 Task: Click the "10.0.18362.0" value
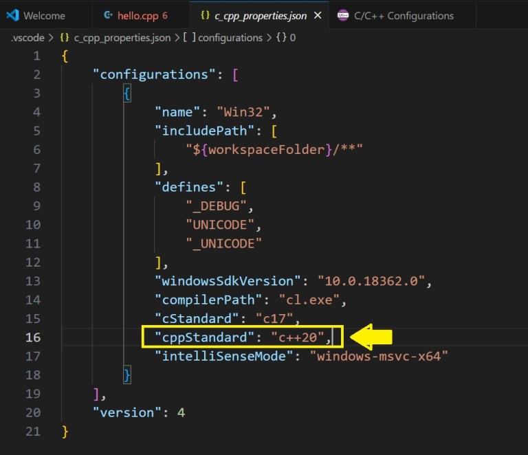pyautogui.click(x=371, y=281)
